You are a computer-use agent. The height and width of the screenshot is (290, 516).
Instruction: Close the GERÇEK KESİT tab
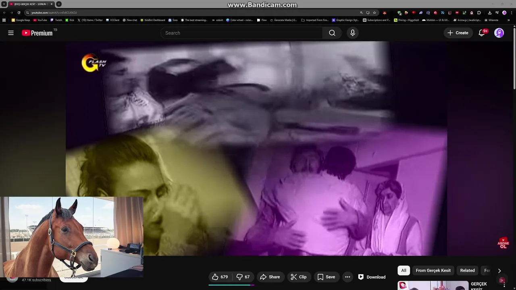pyautogui.click(x=52, y=4)
